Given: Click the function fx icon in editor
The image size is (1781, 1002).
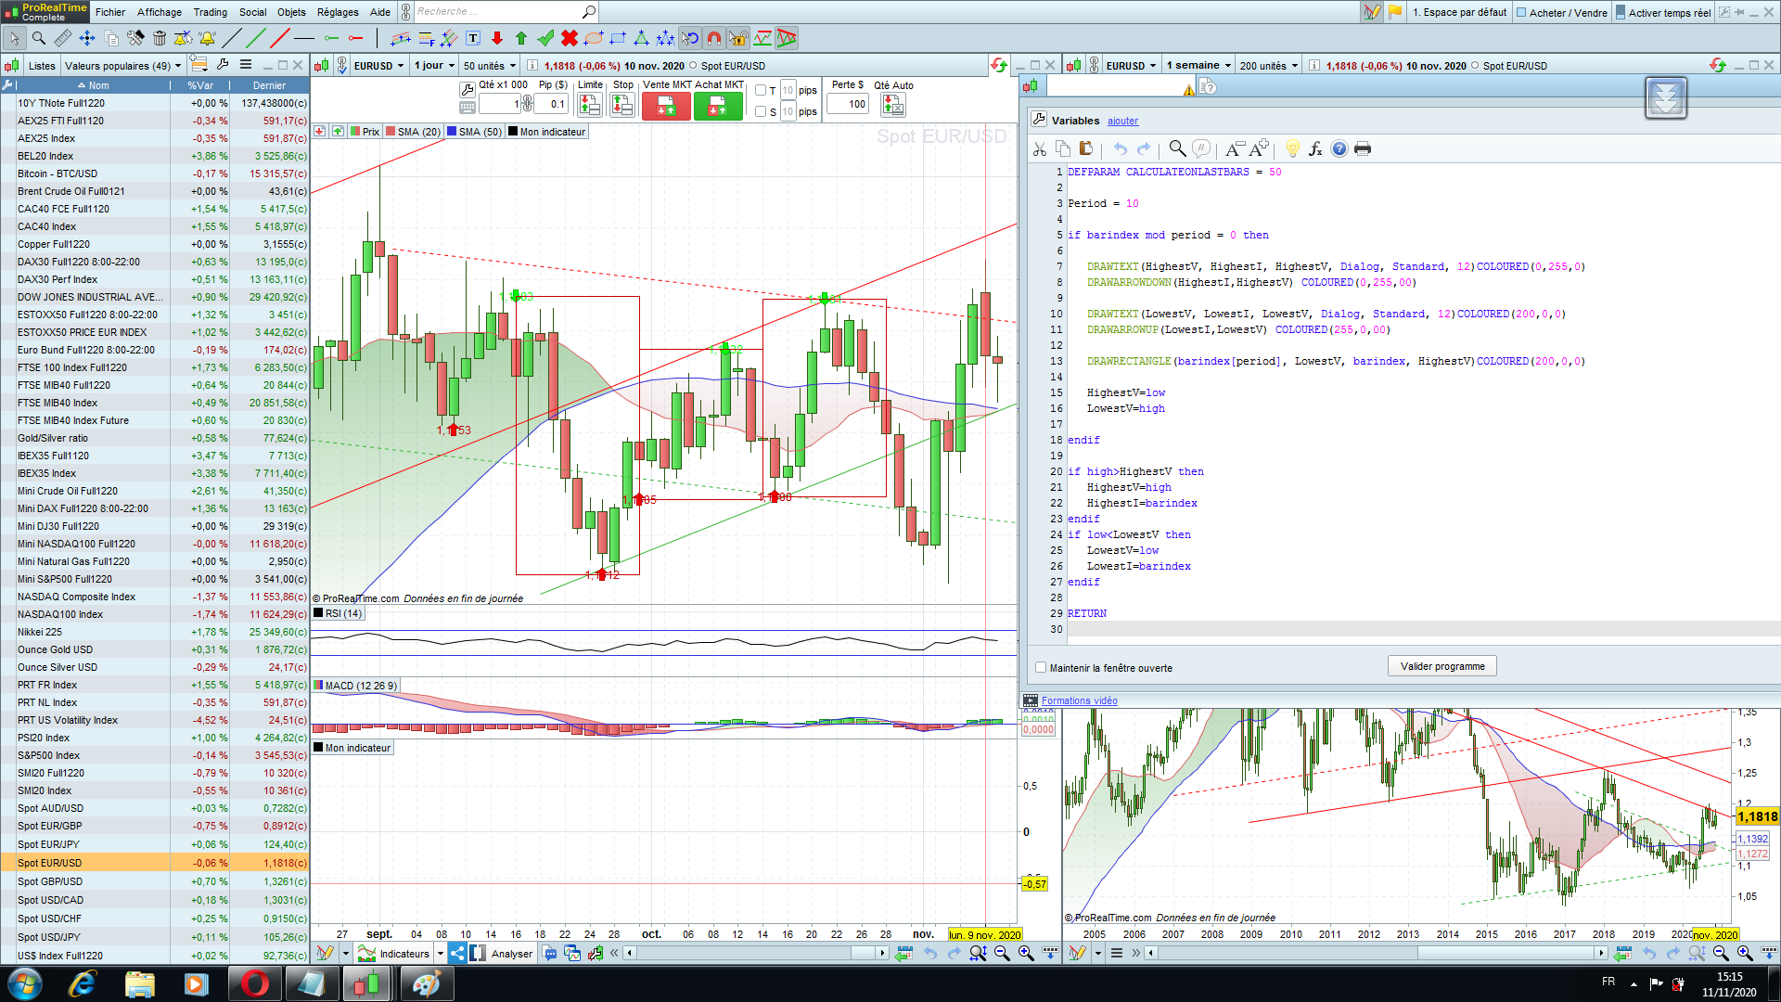Looking at the screenshot, I should pos(1315,148).
